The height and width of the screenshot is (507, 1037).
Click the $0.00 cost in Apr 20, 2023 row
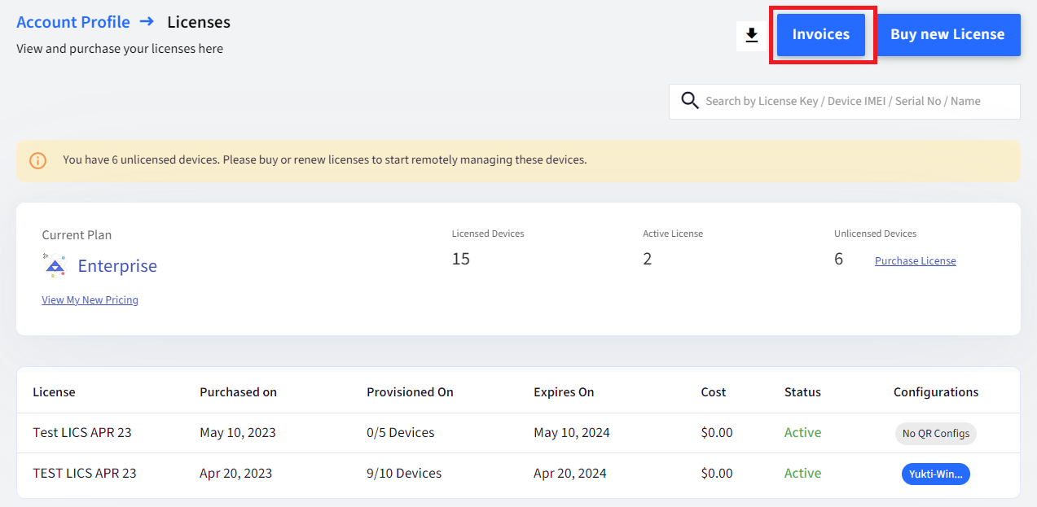pos(717,474)
